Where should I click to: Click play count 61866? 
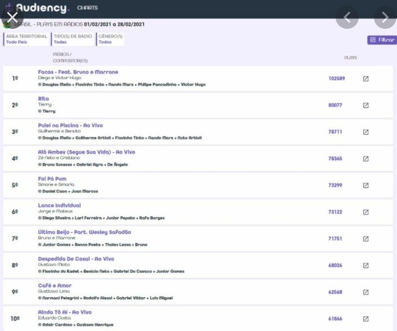click(335, 319)
